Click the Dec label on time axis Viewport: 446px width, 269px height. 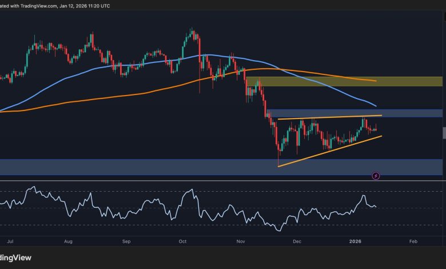click(x=296, y=242)
